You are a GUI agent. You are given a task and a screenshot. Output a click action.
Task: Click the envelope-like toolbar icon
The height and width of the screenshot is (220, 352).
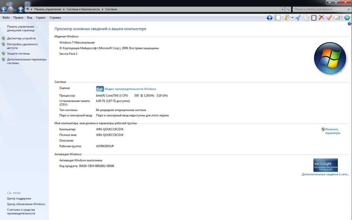coord(337,18)
